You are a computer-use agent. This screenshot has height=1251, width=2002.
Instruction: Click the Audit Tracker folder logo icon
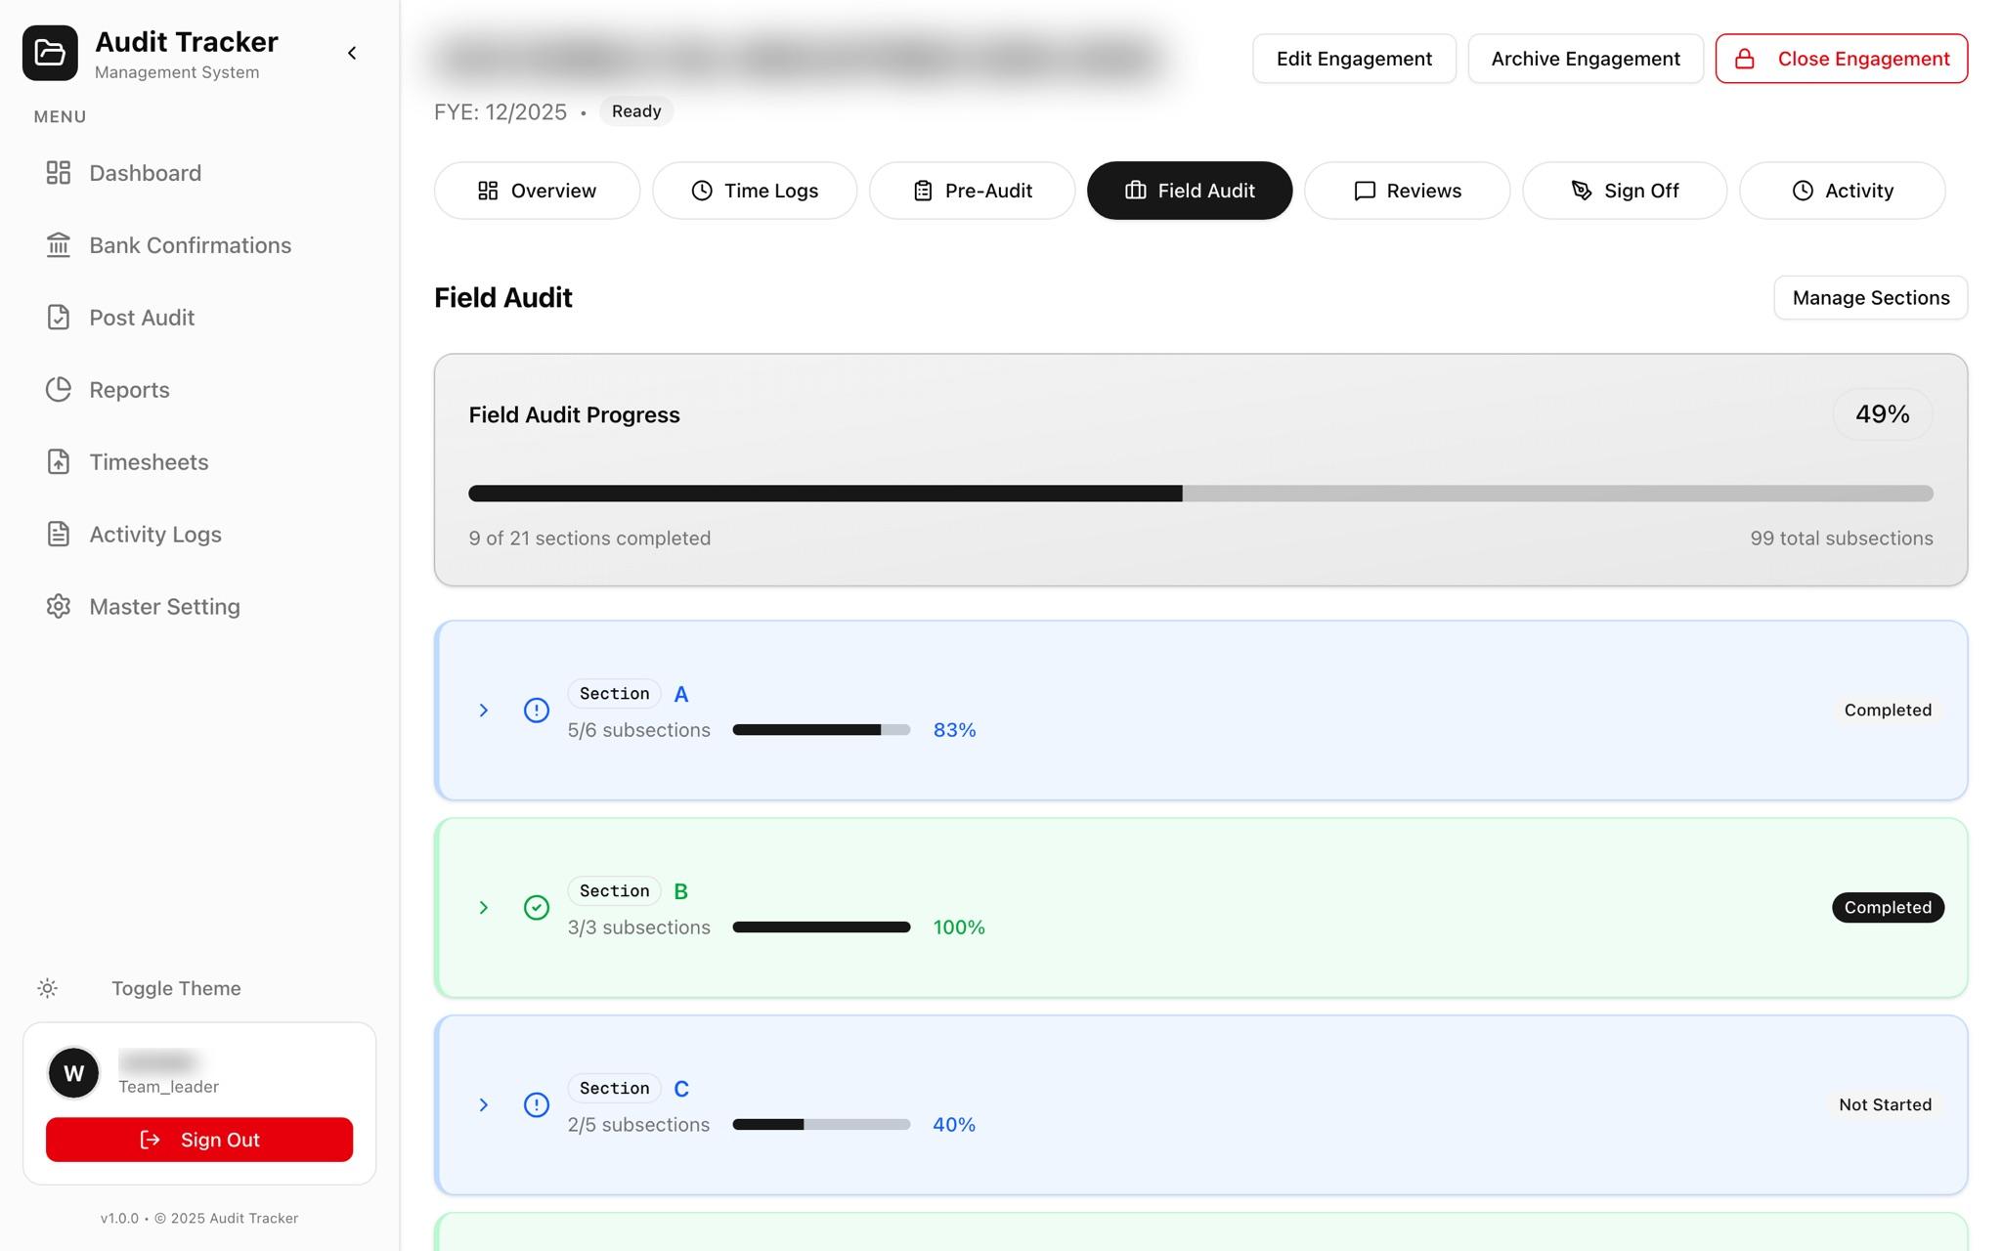click(x=50, y=53)
